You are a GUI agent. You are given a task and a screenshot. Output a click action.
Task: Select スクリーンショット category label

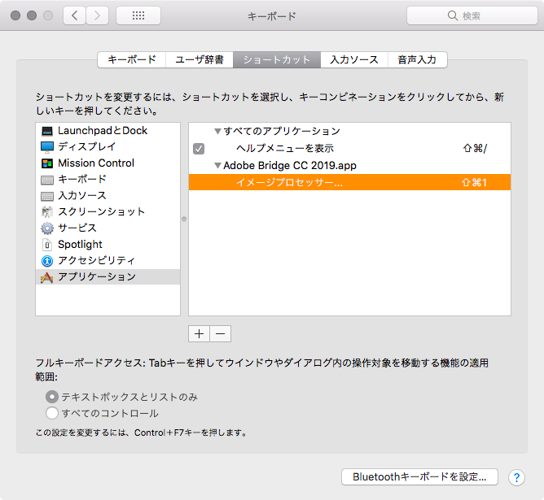pos(101,211)
